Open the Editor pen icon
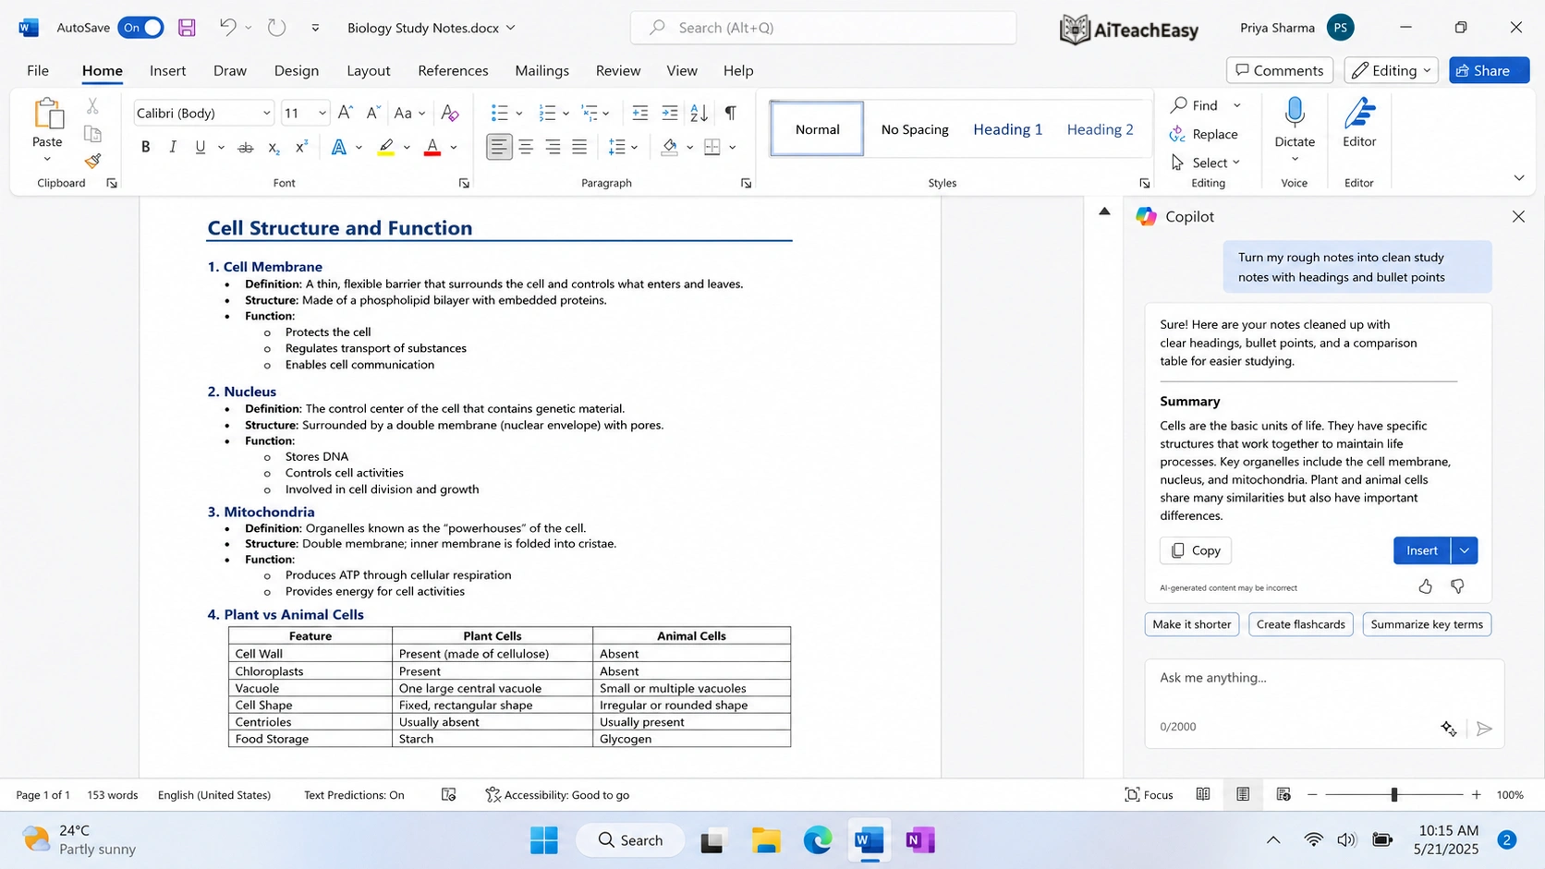 pos(1359,113)
